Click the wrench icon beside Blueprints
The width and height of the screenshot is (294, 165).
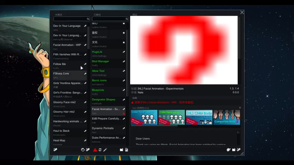click(124, 90)
